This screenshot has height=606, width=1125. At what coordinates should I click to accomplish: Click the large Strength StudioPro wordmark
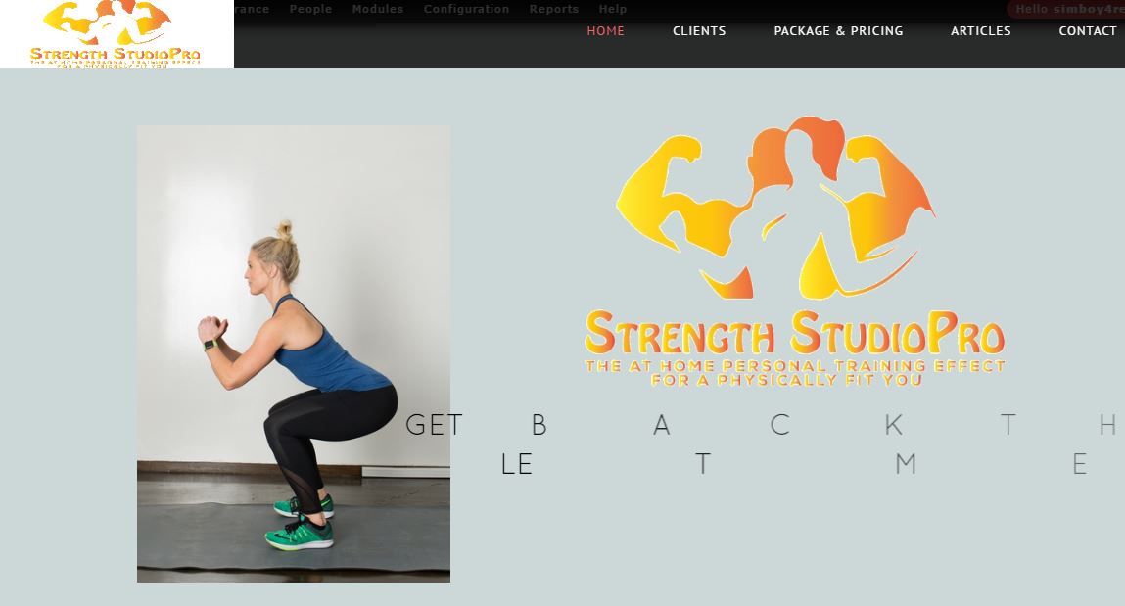point(794,333)
